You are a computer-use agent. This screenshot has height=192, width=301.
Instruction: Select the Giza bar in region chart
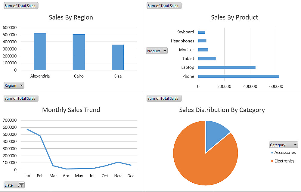click(x=118, y=57)
